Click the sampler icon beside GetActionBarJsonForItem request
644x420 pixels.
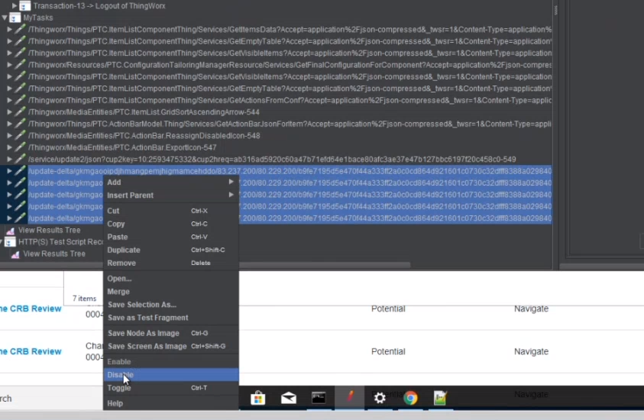[x=20, y=124]
